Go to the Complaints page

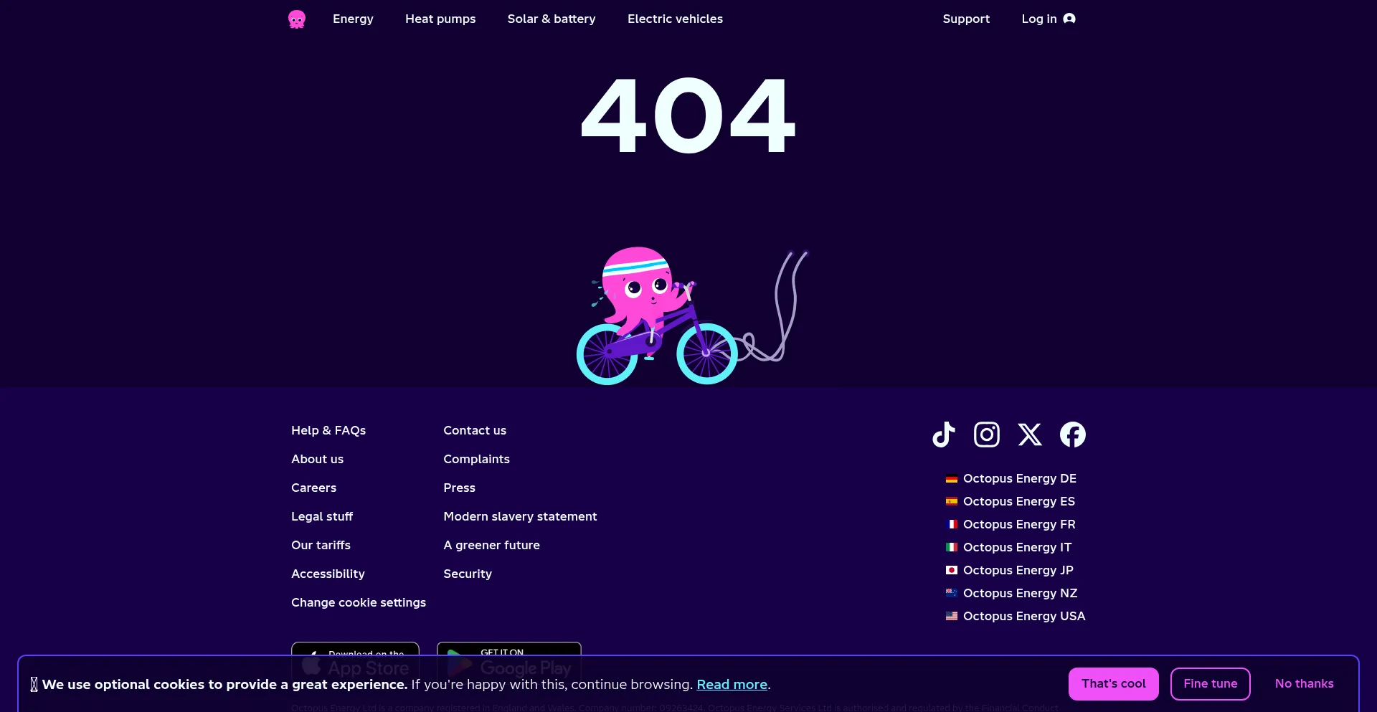476,459
